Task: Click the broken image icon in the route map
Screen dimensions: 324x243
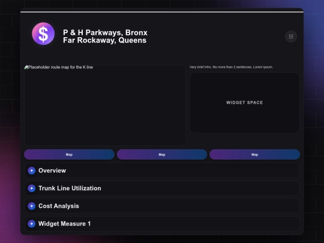Action: 26,67
